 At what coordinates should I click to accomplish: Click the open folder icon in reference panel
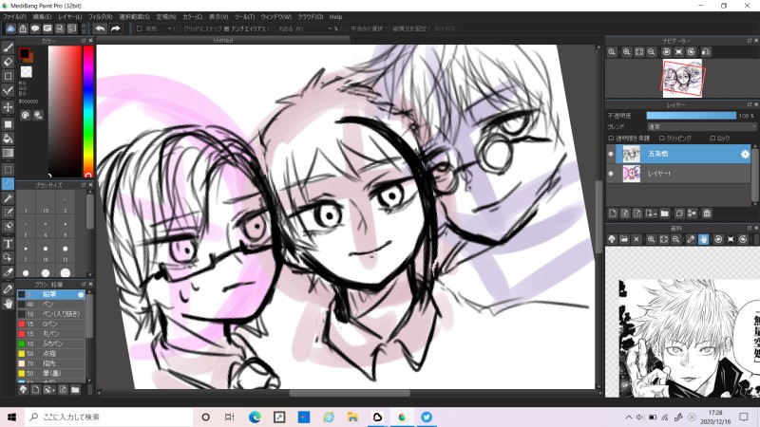(x=624, y=239)
